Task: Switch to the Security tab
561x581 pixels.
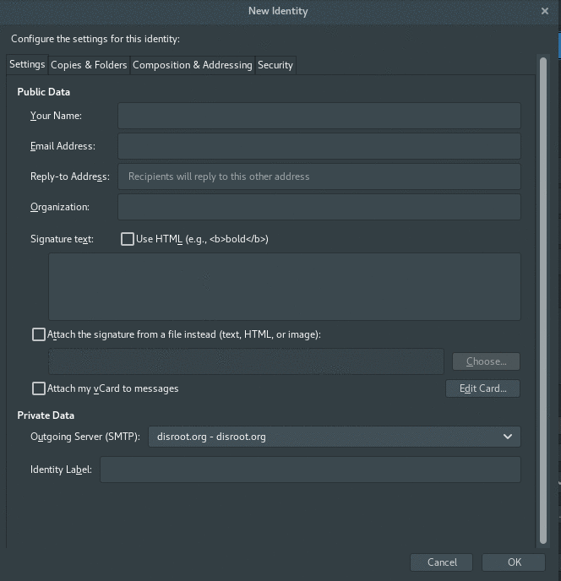Action: (x=275, y=65)
